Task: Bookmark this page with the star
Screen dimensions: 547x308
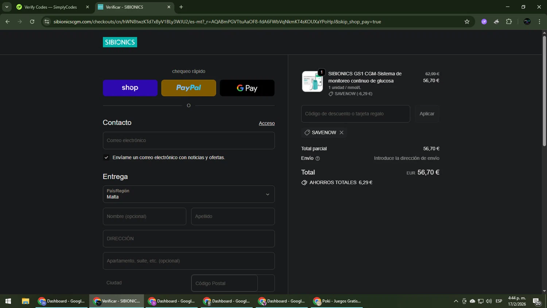Action: coord(467,22)
